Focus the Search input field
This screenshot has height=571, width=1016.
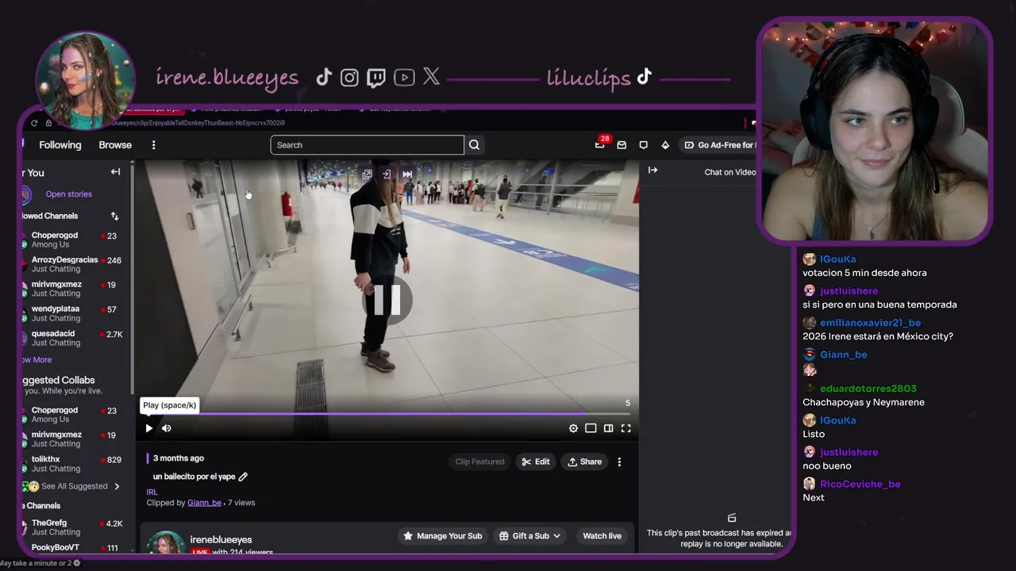(x=367, y=145)
